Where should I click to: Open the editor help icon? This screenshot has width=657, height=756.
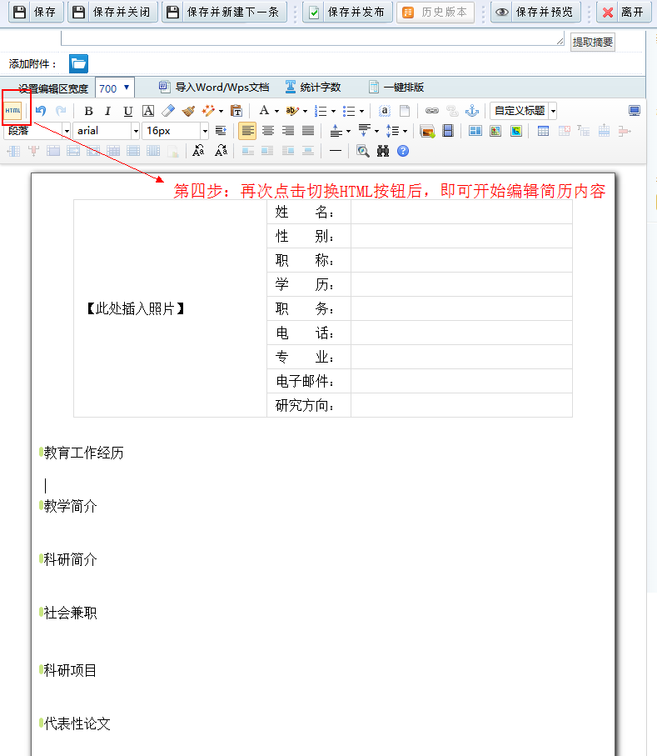[x=403, y=151]
